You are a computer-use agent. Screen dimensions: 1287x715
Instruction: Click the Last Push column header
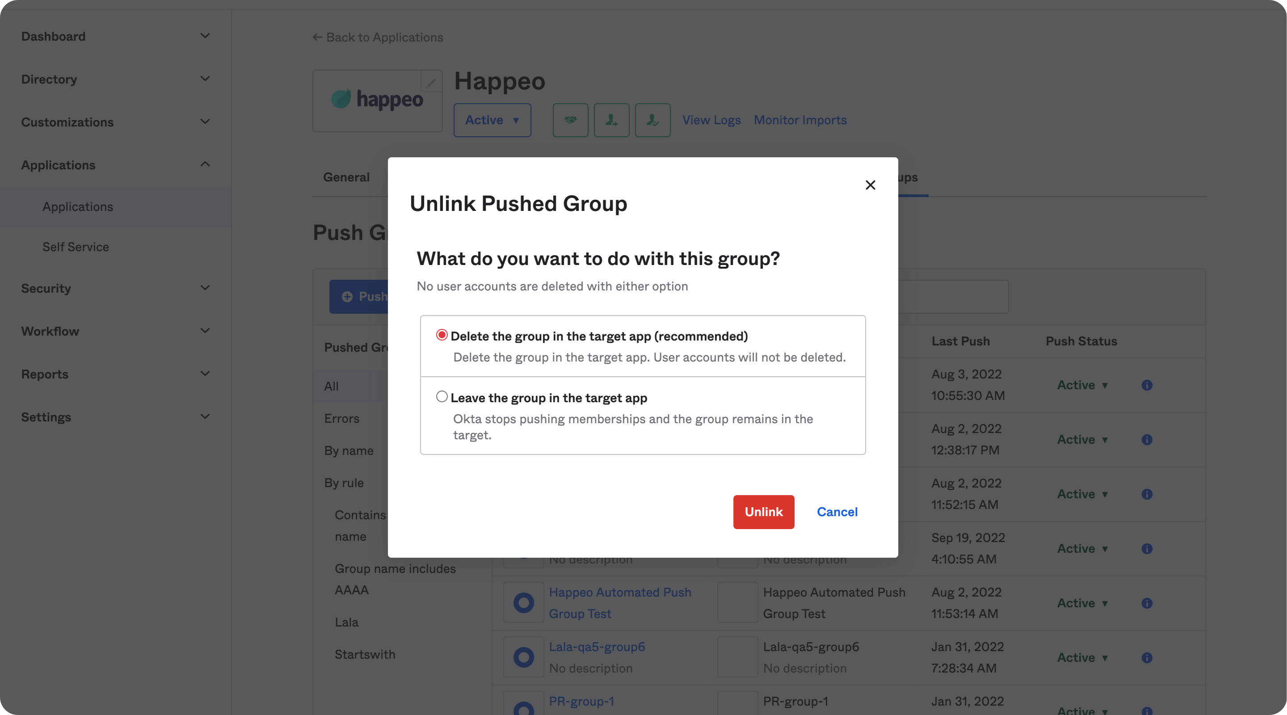click(960, 341)
